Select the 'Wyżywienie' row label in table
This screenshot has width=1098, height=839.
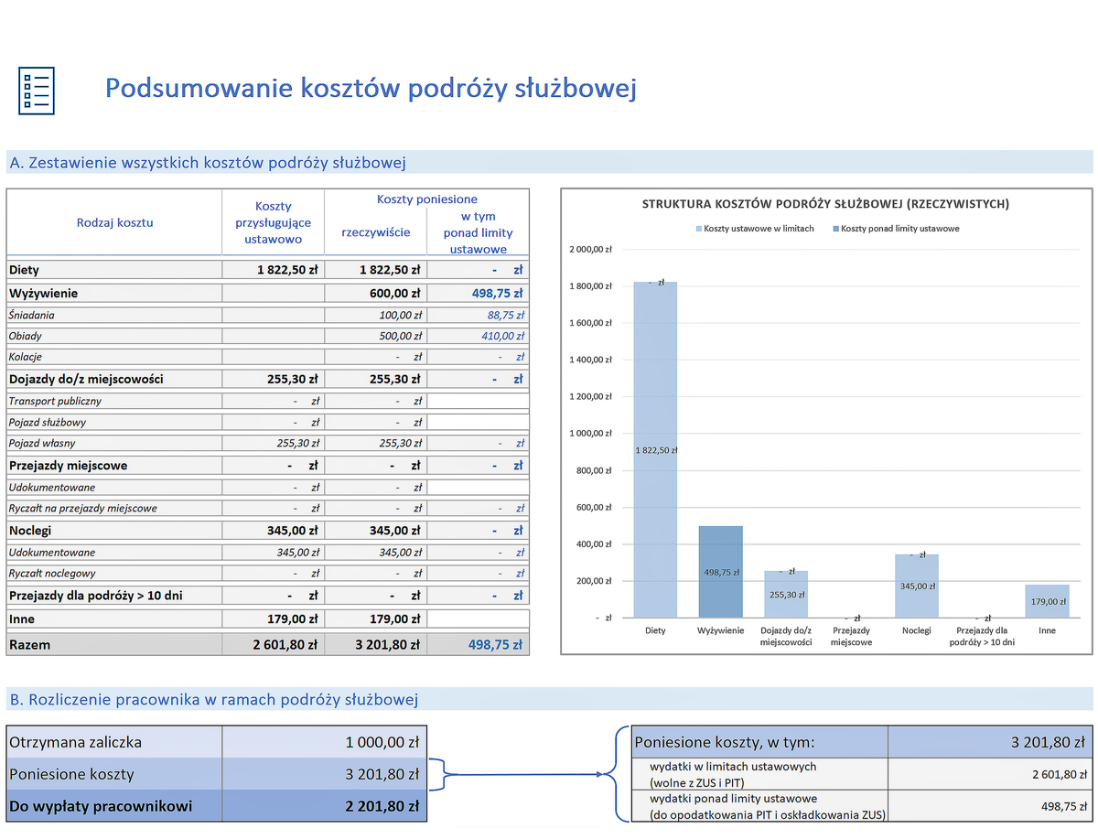tap(43, 294)
